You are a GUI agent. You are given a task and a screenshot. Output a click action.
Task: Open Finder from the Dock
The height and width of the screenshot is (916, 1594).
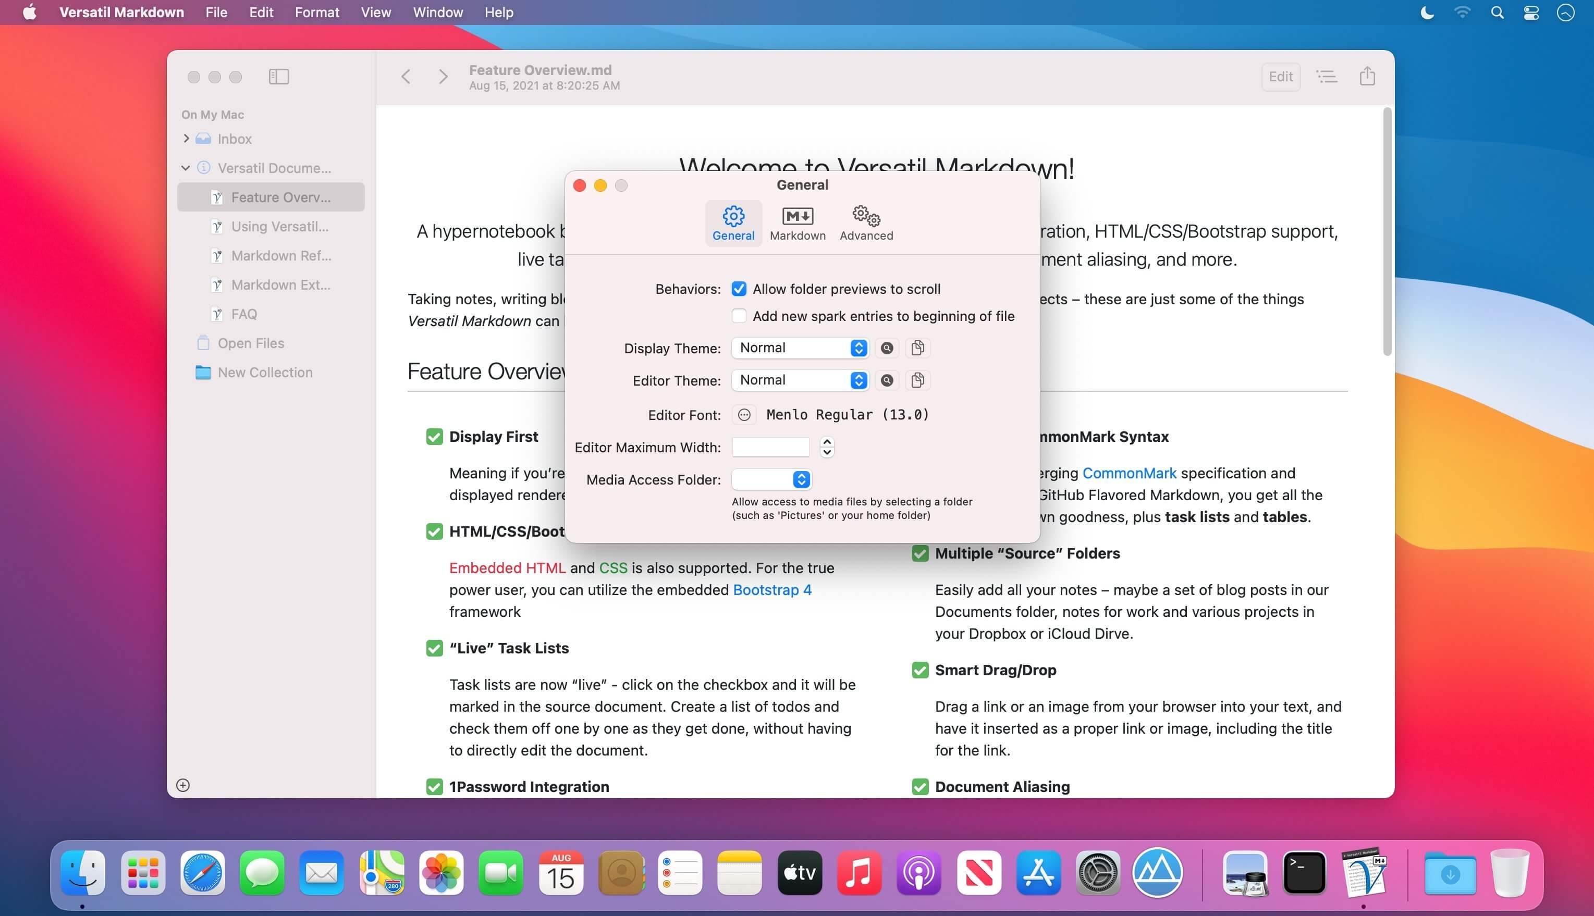82,873
